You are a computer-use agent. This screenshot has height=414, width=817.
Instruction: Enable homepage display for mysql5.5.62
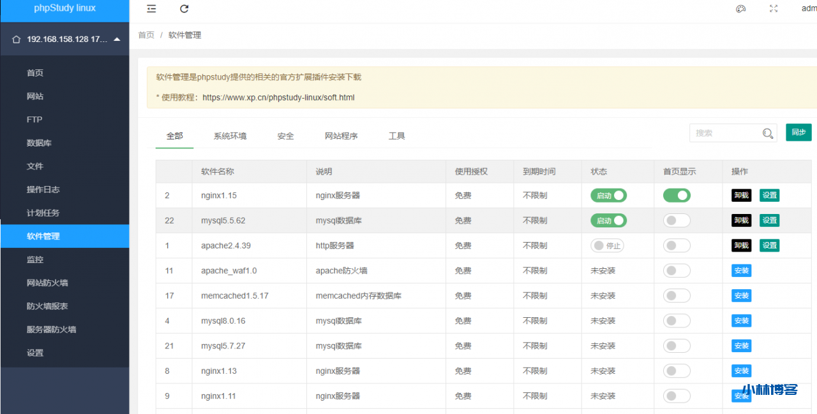coord(677,220)
